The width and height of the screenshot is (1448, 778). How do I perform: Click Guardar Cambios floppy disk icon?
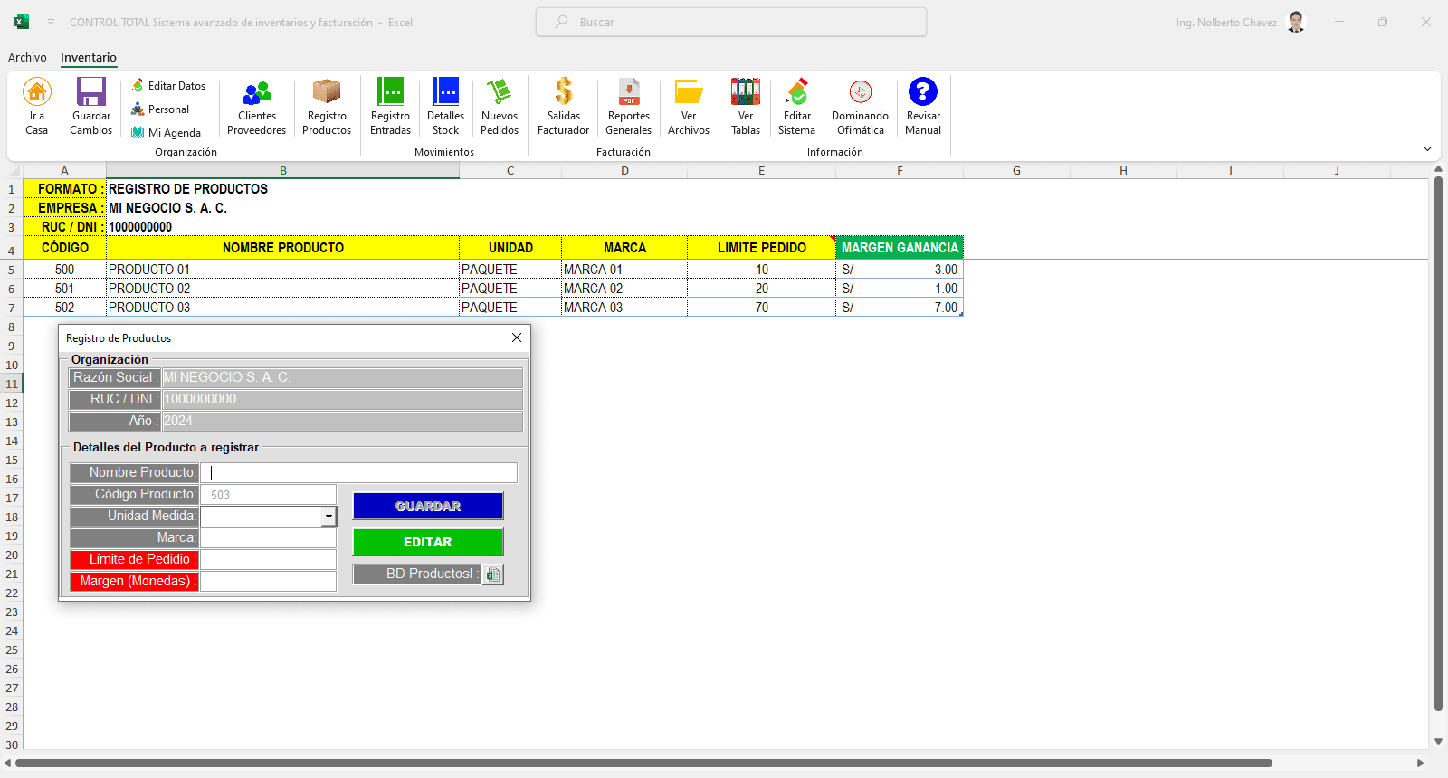coord(91,92)
